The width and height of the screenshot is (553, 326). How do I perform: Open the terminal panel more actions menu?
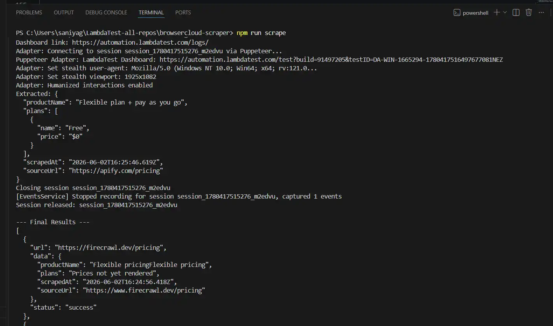point(541,12)
